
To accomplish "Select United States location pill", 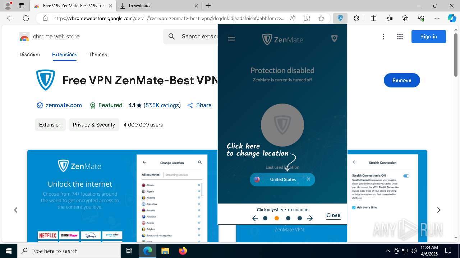I will pyautogui.click(x=282, y=180).
